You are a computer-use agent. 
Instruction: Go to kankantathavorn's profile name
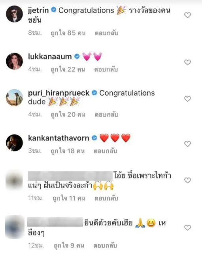coord(59,138)
